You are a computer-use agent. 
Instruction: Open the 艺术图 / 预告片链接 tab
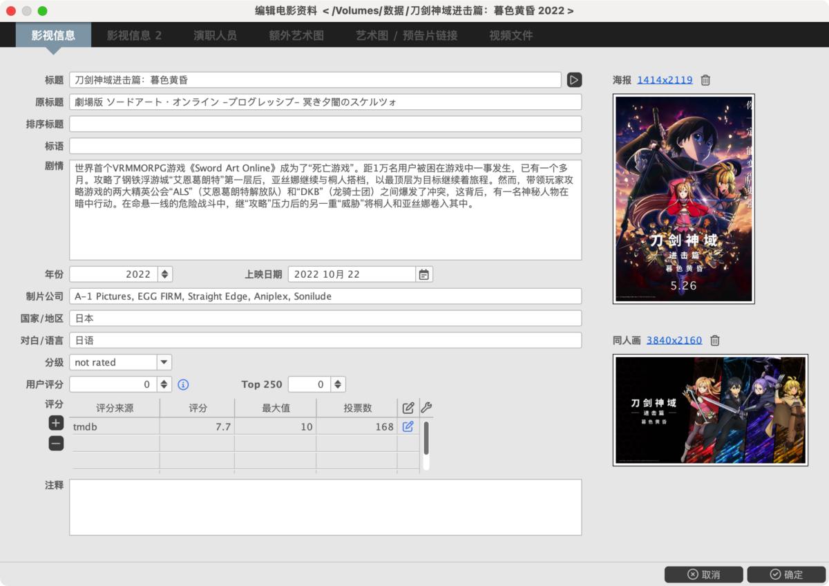pyautogui.click(x=406, y=35)
